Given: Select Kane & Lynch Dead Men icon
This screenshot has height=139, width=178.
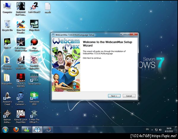Looking at the screenshot, I should [21, 116].
